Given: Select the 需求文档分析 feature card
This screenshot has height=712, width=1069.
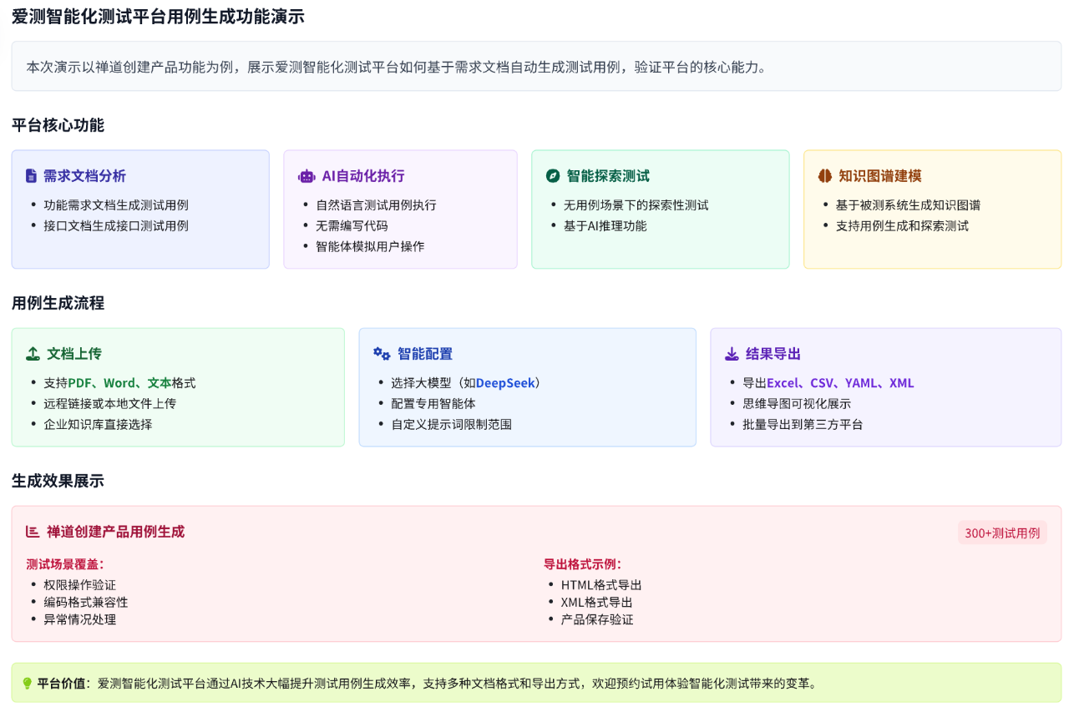Looking at the screenshot, I should tap(140, 209).
